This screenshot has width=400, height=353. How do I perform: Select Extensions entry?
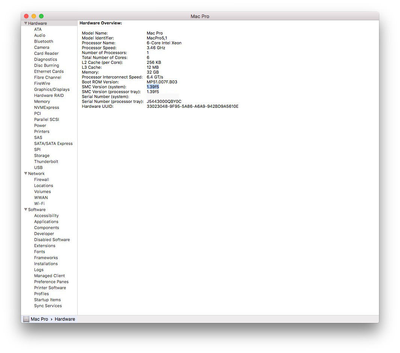point(45,246)
